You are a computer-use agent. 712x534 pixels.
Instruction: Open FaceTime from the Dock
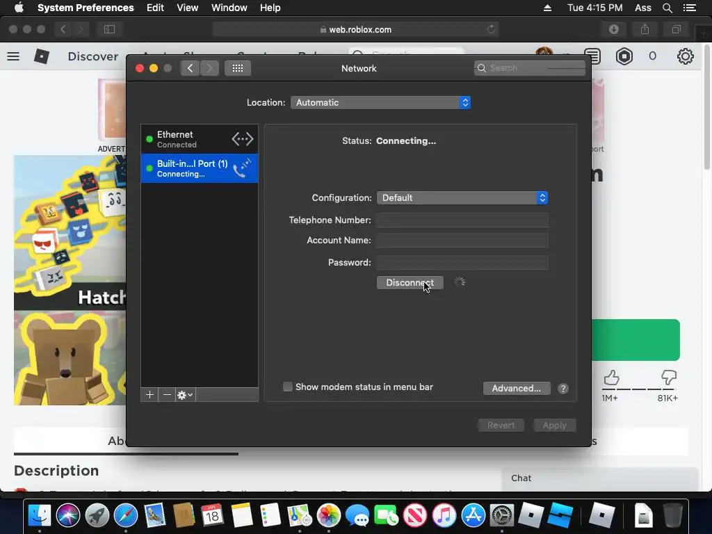[386, 515]
